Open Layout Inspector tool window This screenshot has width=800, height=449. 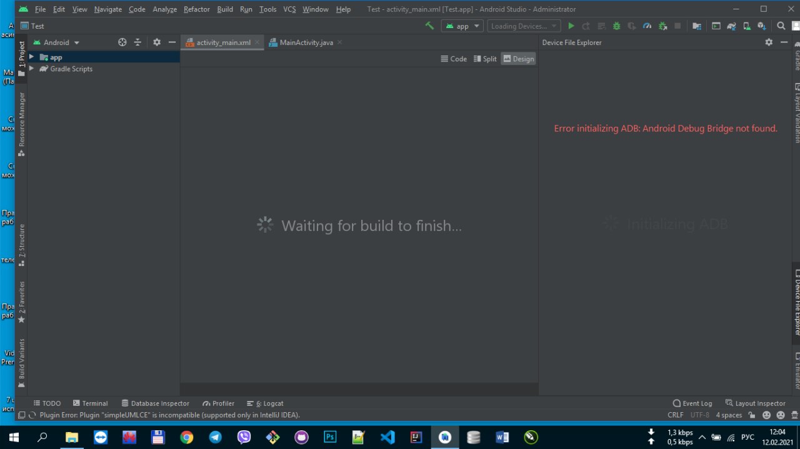tap(756, 403)
